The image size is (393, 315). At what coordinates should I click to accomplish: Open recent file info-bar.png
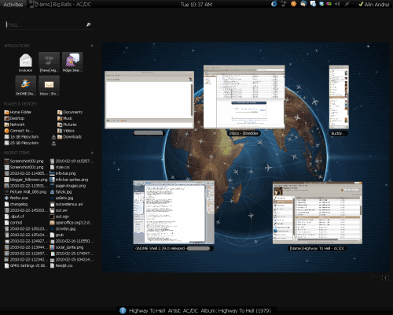tap(63, 173)
